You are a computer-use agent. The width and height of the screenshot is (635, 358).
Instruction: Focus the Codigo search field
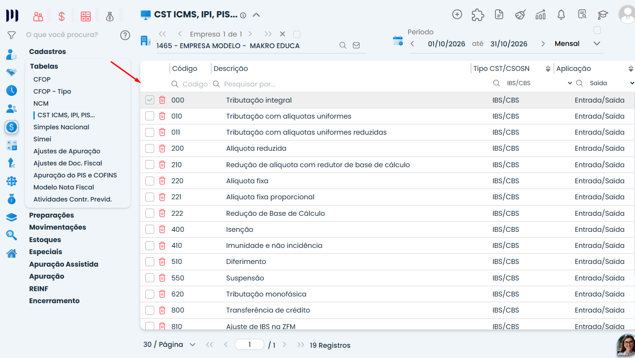click(195, 84)
